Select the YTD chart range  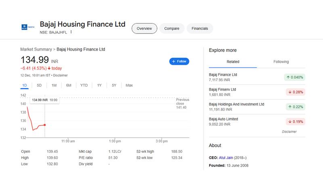coord(84,85)
